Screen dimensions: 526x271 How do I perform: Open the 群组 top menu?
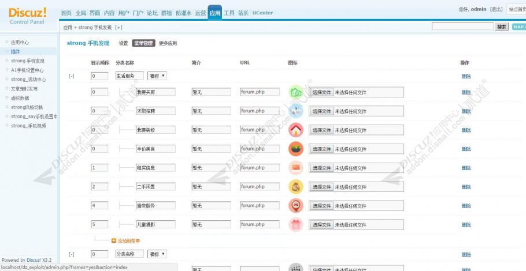click(x=166, y=13)
